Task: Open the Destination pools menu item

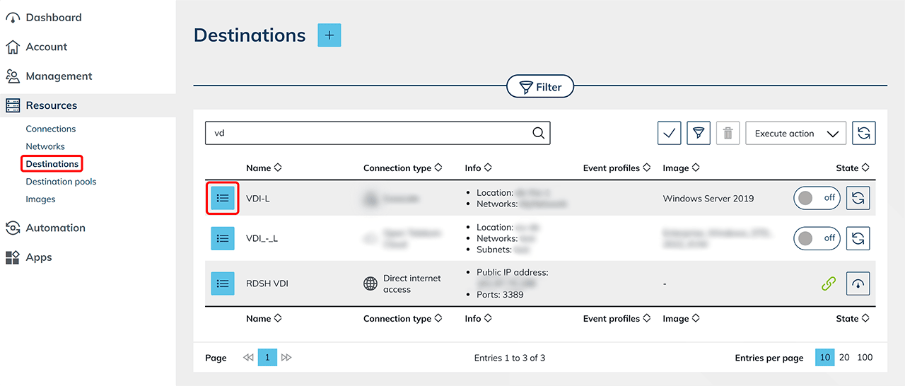Action: pyautogui.click(x=61, y=182)
